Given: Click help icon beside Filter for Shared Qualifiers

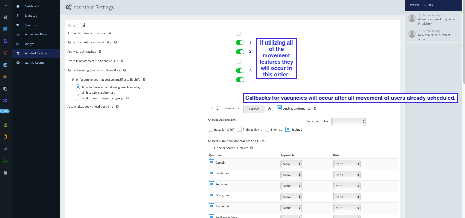Looking at the screenshot, I should point(251,148).
